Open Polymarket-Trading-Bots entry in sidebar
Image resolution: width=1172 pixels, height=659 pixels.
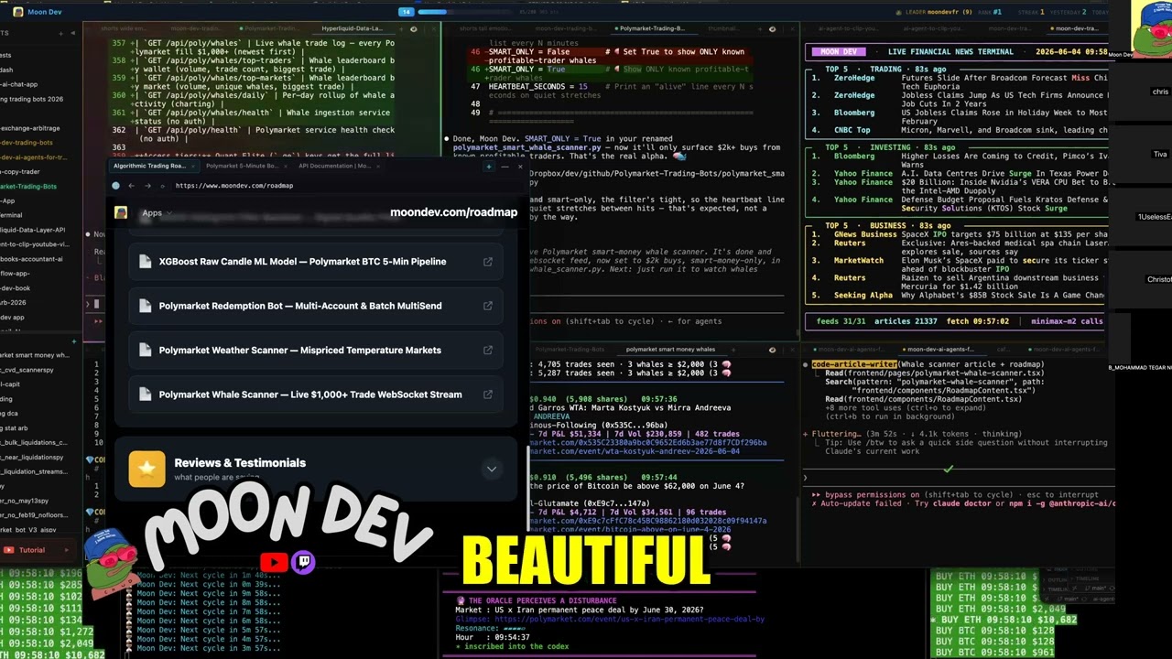(x=28, y=187)
